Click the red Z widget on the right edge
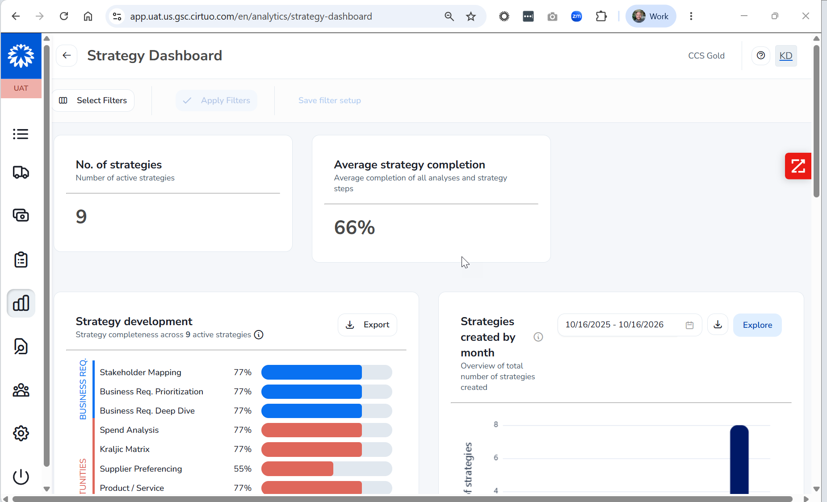 click(798, 166)
